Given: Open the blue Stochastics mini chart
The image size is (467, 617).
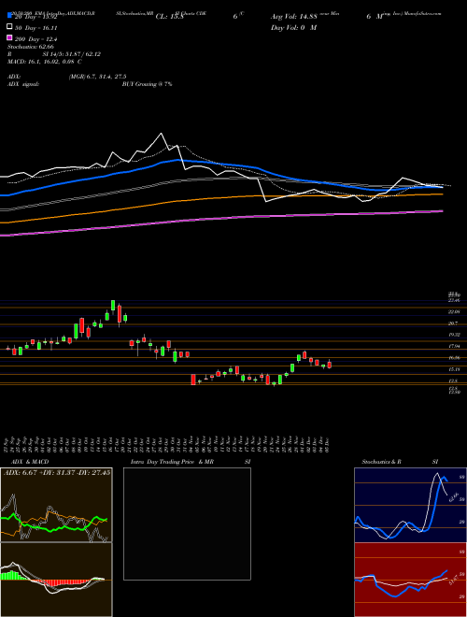Looking at the screenshot, I should (410, 505).
